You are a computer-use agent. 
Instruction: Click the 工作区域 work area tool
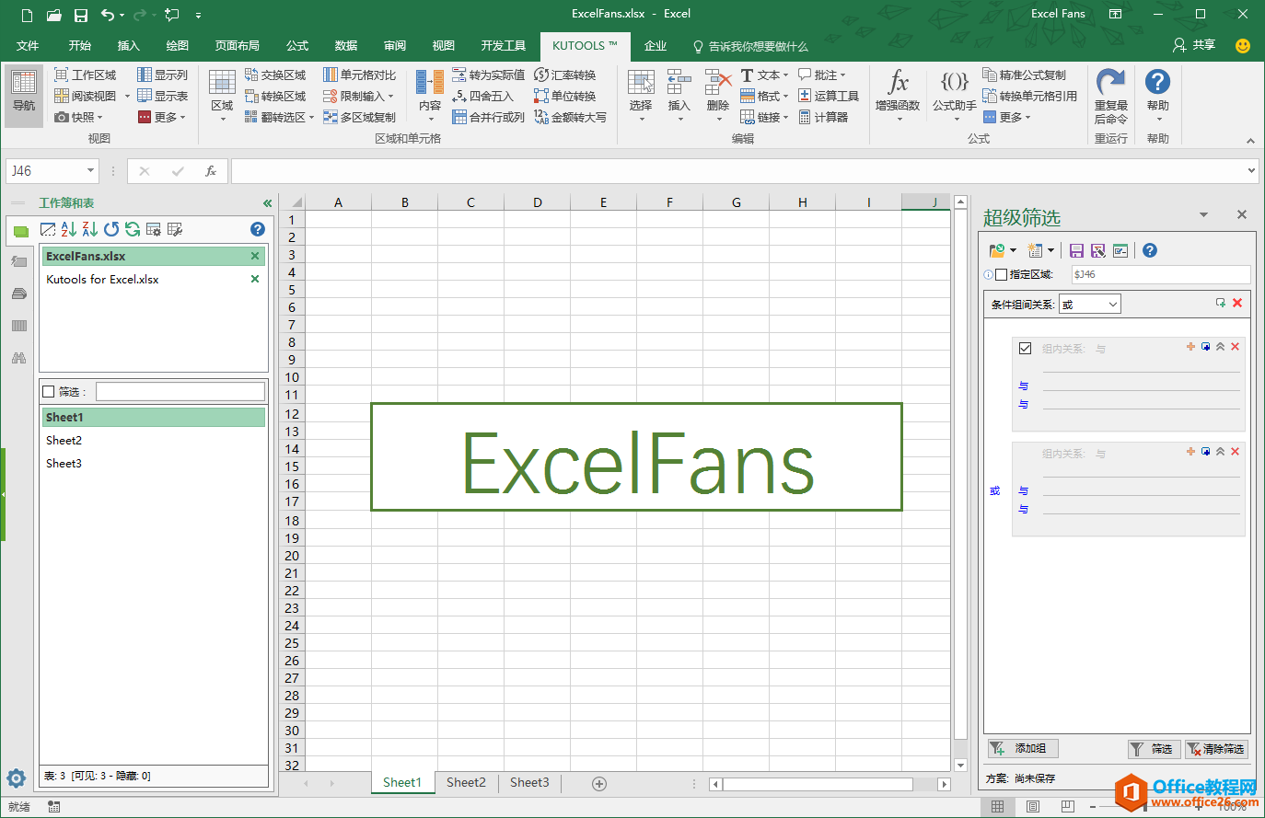[x=86, y=75]
